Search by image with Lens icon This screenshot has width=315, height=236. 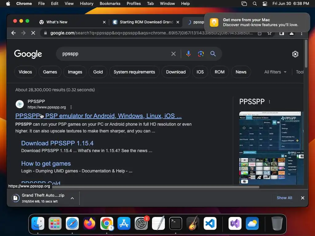tap(201, 54)
